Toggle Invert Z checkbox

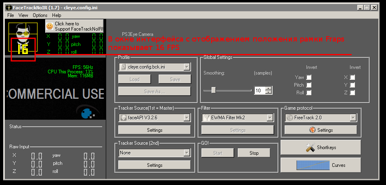[352, 93]
